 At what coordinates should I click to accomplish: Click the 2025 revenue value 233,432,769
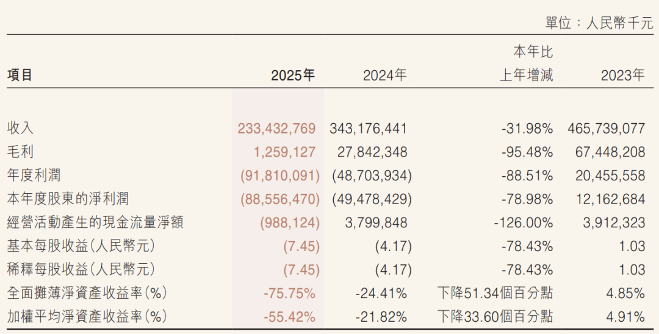276,129
